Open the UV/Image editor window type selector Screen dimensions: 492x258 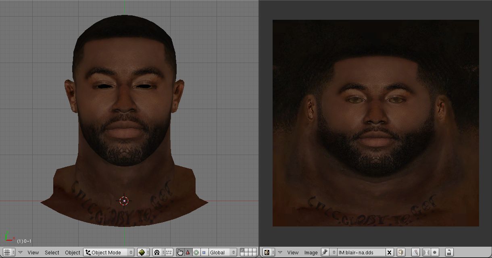pyautogui.click(x=268, y=252)
